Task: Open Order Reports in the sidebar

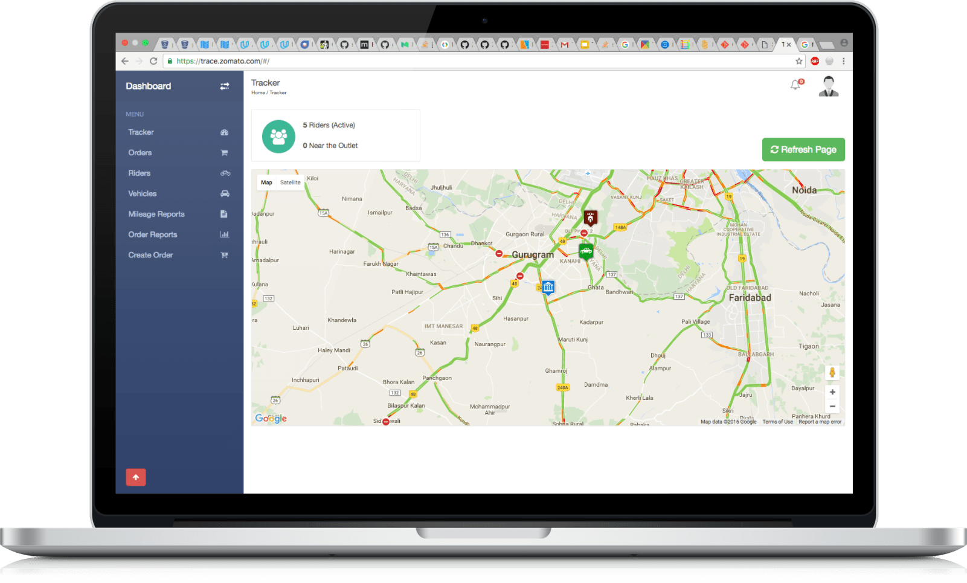Action: coord(179,235)
